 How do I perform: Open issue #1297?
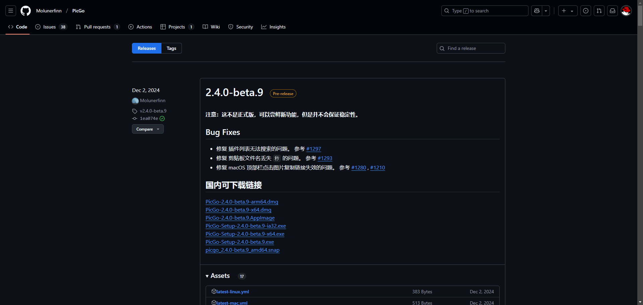pyautogui.click(x=314, y=149)
